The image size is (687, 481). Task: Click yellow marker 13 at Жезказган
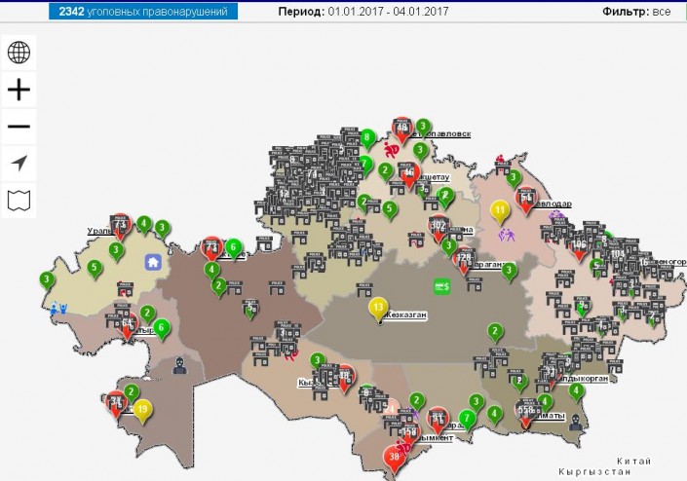tap(378, 309)
